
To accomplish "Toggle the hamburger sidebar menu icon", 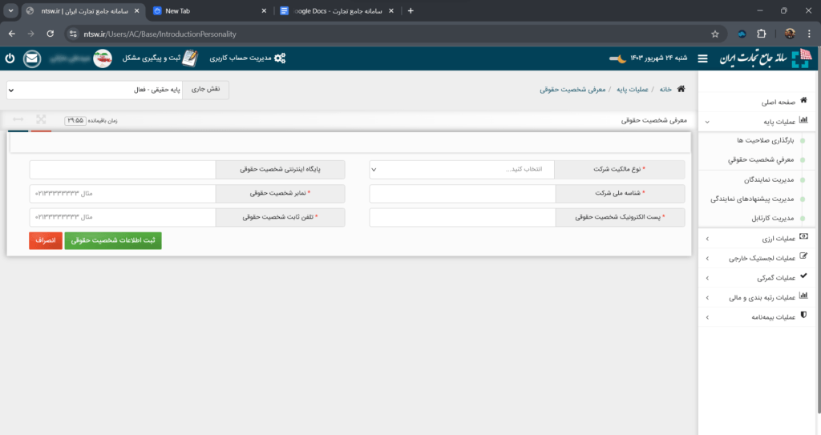I will click(x=702, y=58).
